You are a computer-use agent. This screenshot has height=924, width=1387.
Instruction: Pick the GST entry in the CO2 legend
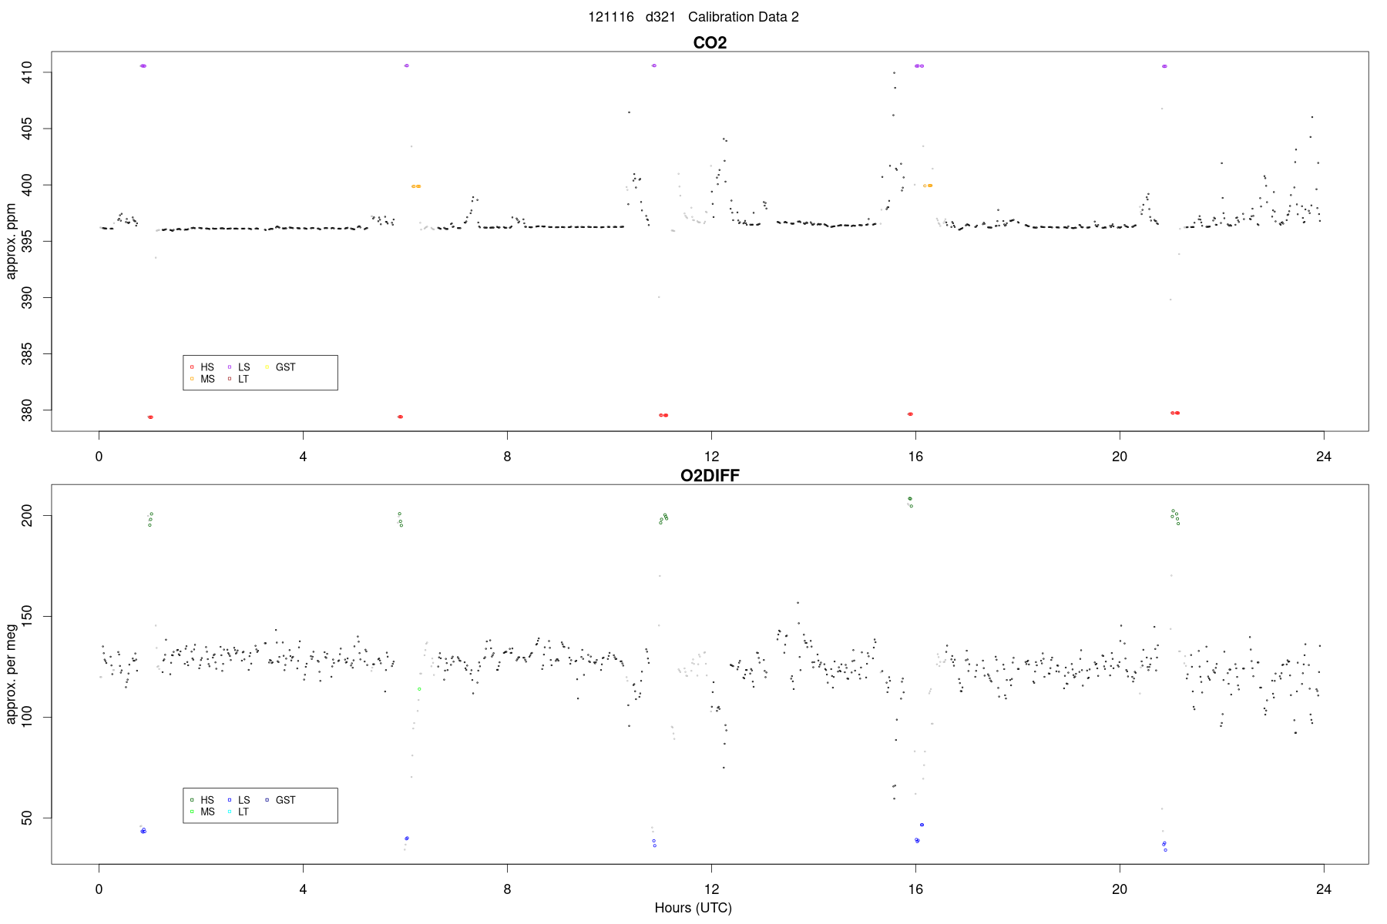tap(280, 367)
